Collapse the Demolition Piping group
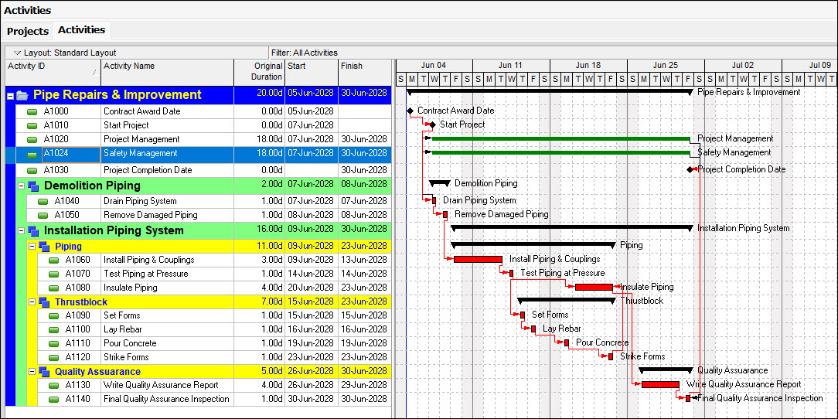This screenshot has width=838, height=419. click(21, 186)
